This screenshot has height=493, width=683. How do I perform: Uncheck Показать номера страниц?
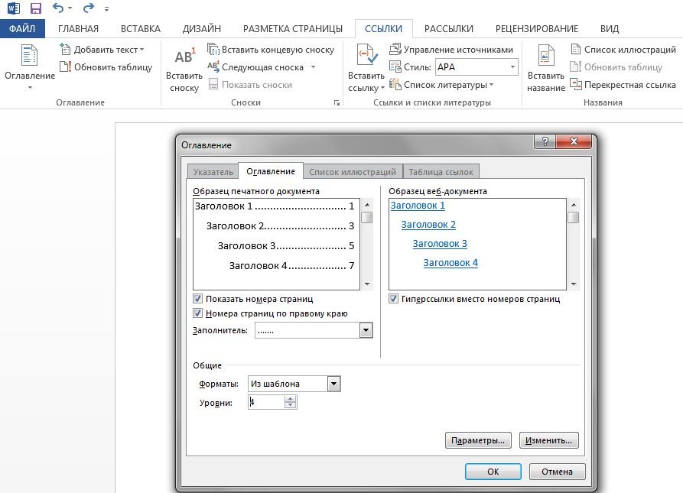pyautogui.click(x=198, y=299)
